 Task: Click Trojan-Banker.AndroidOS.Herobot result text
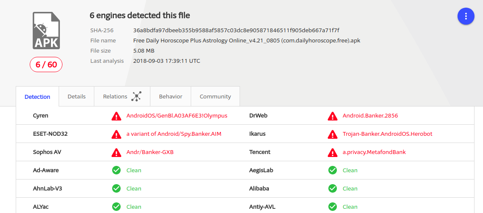pyautogui.click(x=387, y=134)
